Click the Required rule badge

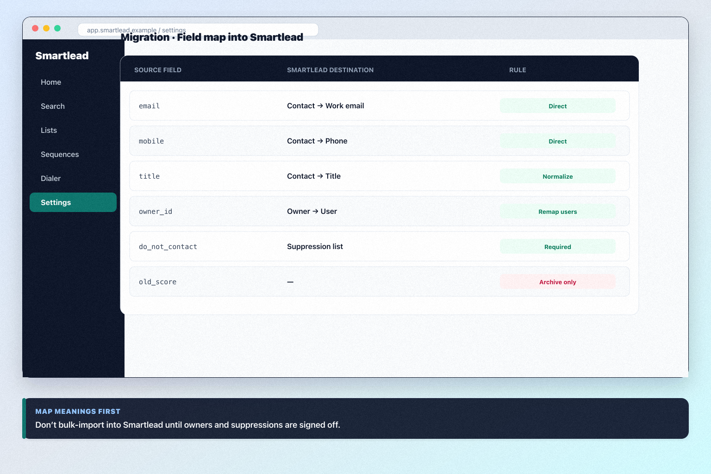[557, 247]
